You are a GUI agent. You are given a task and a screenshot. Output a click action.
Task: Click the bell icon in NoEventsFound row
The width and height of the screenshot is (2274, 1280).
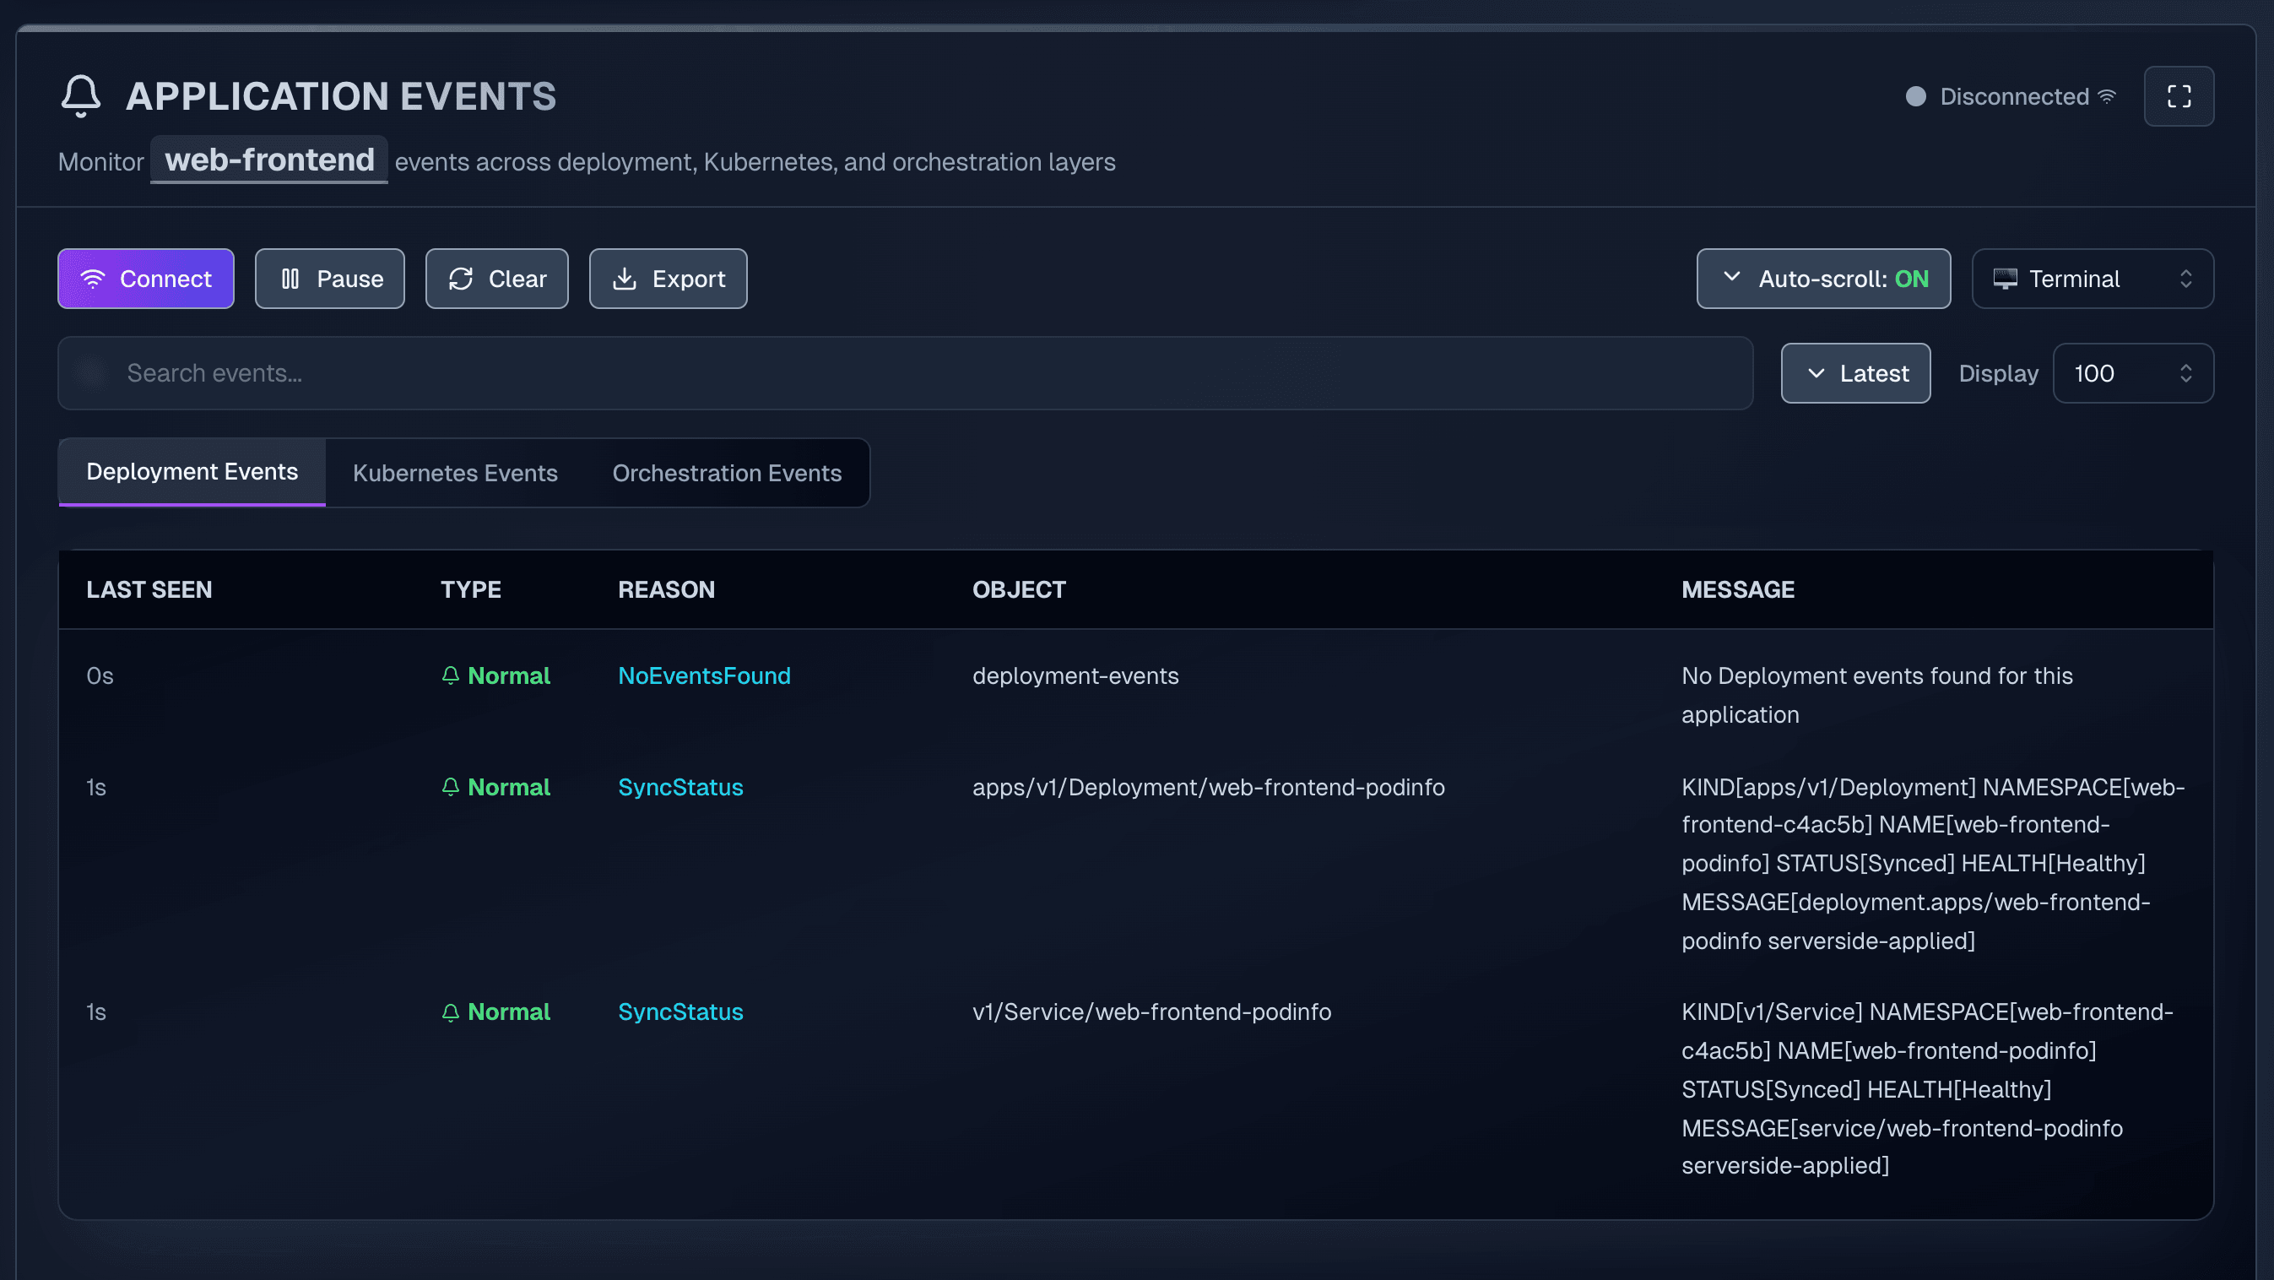tap(450, 675)
